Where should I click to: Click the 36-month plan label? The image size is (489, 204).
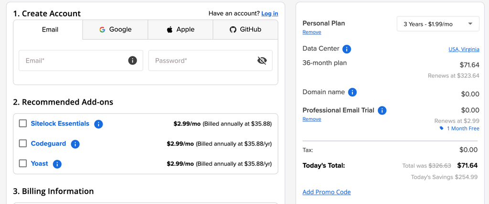pos(325,63)
